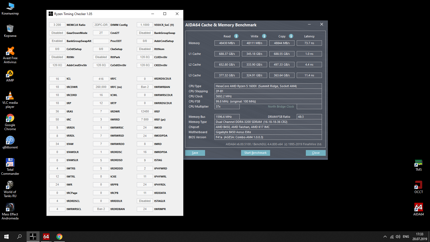
Task: Switch to Ryzen Timing Checker taskbar icon
Action: click(33, 237)
